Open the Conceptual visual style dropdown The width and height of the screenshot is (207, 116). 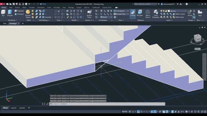click(121, 11)
